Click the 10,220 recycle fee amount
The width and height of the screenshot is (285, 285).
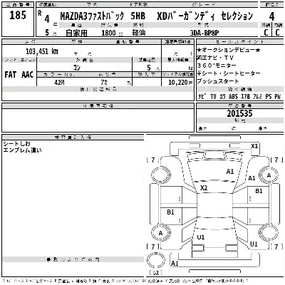(178, 82)
